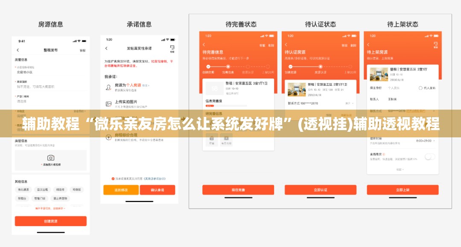Click the 创建房源 step on 待完善信息 progress
This screenshot has width=461, height=247.
pyautogui.click(x=208, y=69)
